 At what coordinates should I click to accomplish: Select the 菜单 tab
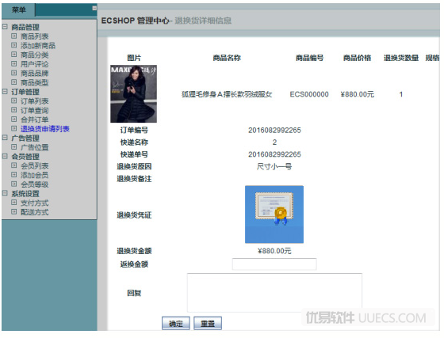click(19, 9)
